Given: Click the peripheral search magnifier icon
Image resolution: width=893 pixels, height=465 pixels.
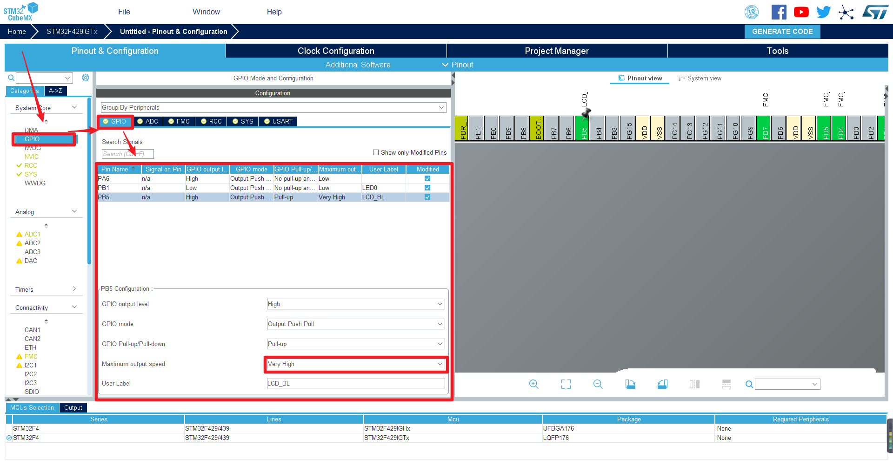Looking at the screenshot, I should (11, 78).
